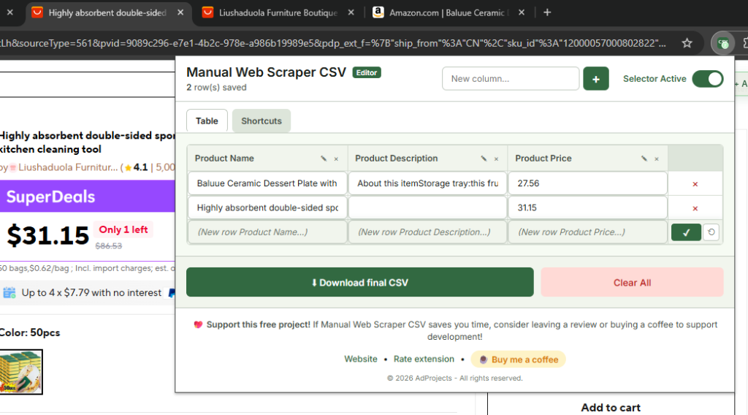The width and height of the screenshot is (748, 415).
Task: Reset new row fields icon
Action: 711,232
